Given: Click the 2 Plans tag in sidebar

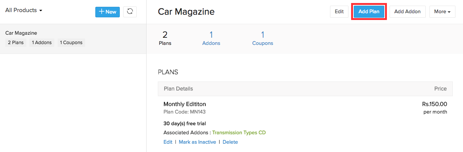Looking at the screenshot, I should 16,43.
